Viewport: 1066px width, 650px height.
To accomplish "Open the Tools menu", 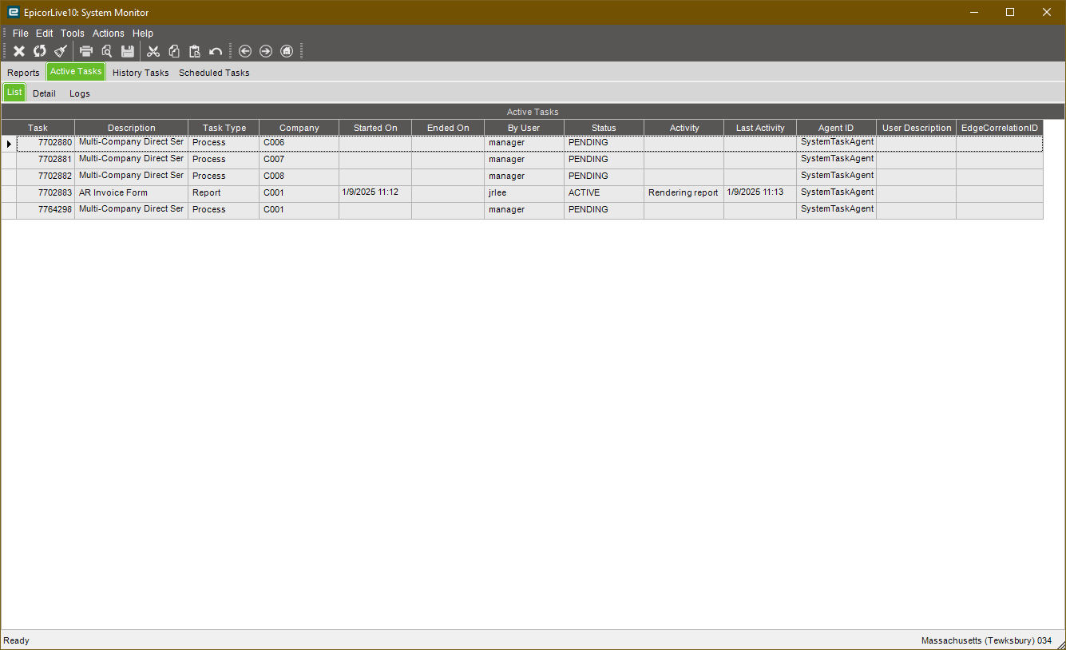I will 73,34.
